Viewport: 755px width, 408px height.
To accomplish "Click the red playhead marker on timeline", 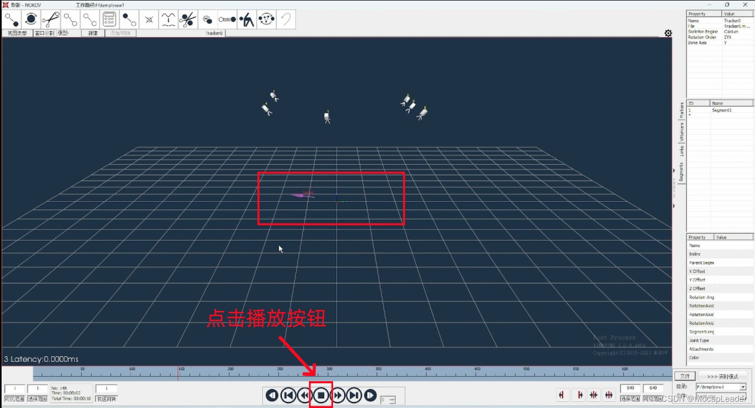I will 178,373.
